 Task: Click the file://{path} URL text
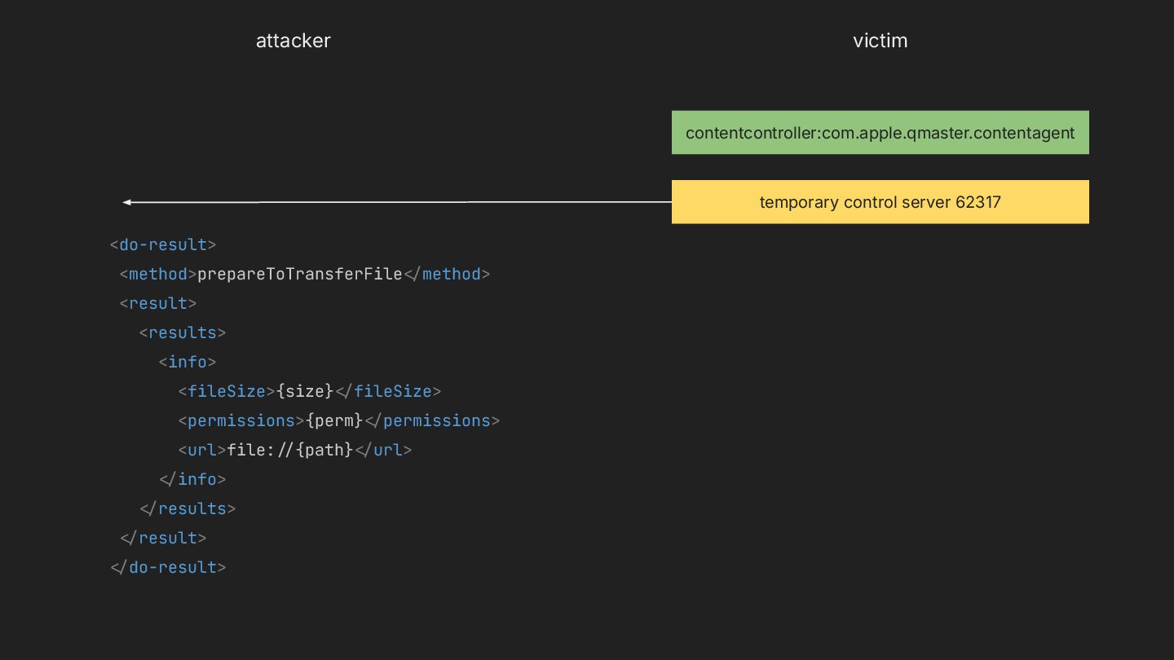(x=289, y=450)
